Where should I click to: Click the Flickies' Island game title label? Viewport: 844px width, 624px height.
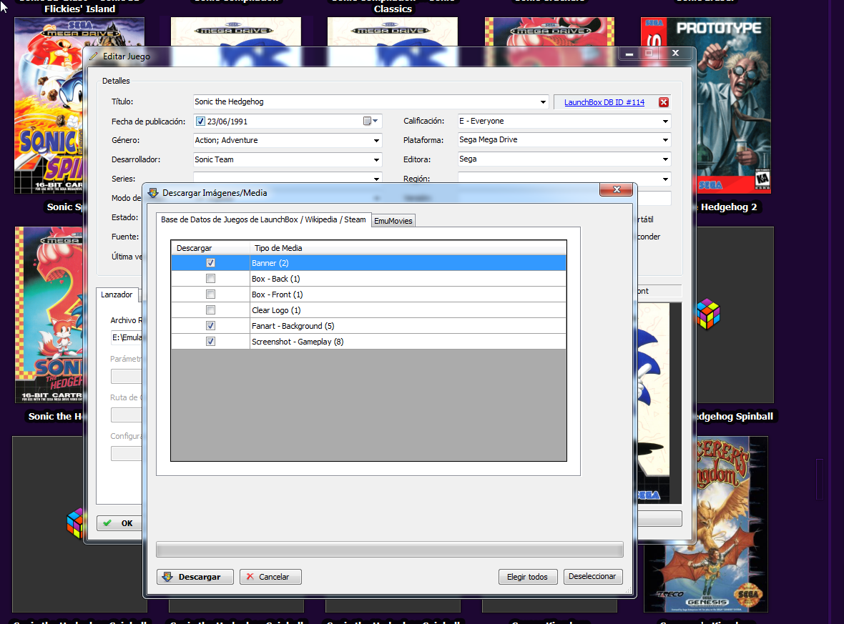(x=79, y=9)
